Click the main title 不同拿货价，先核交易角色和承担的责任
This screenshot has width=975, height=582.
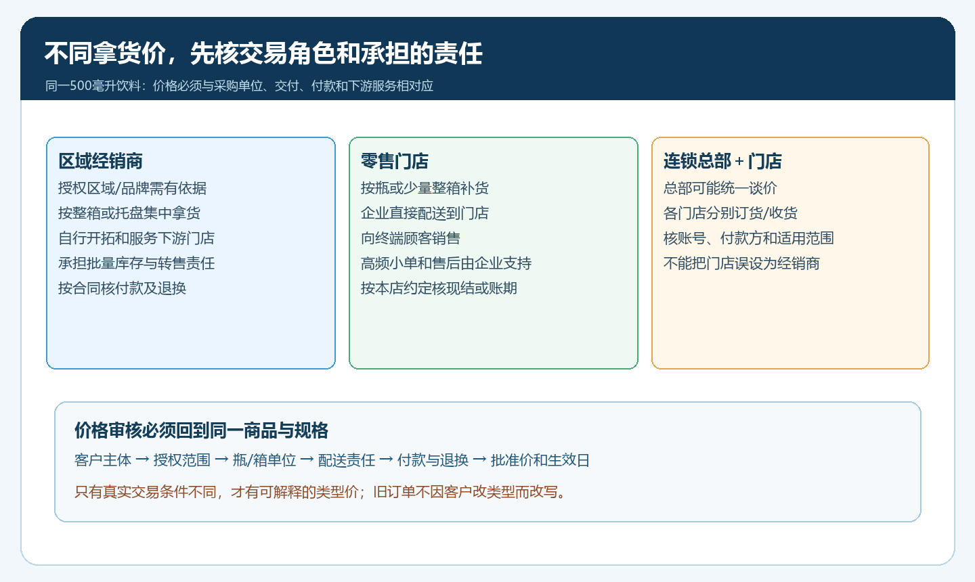[x=263, y=53]
